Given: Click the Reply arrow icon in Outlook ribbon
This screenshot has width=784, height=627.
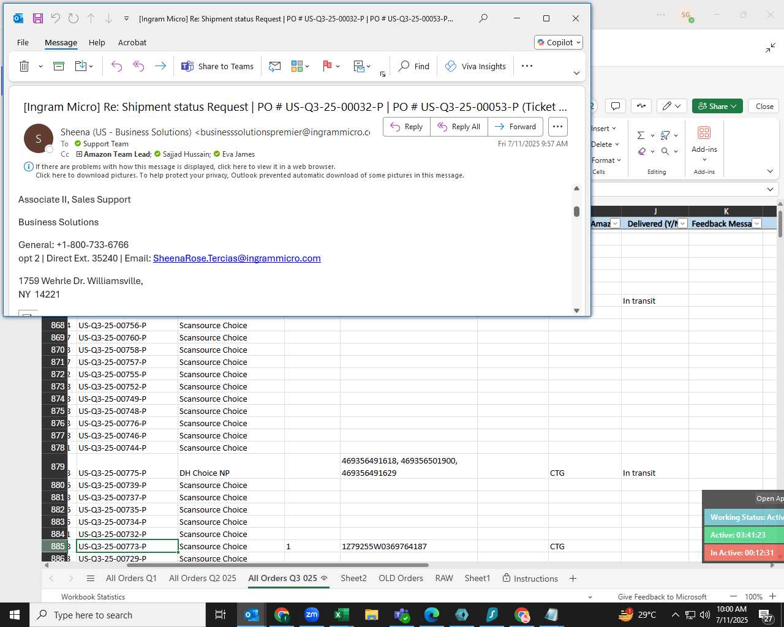Looking at the screenshot, I should [116, 66].
